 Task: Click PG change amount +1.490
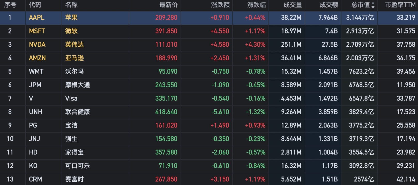click(220, 125)
